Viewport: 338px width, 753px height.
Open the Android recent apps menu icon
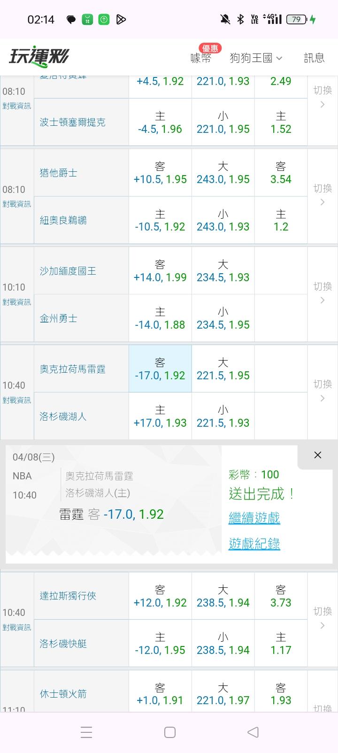(x=86, y=732)
